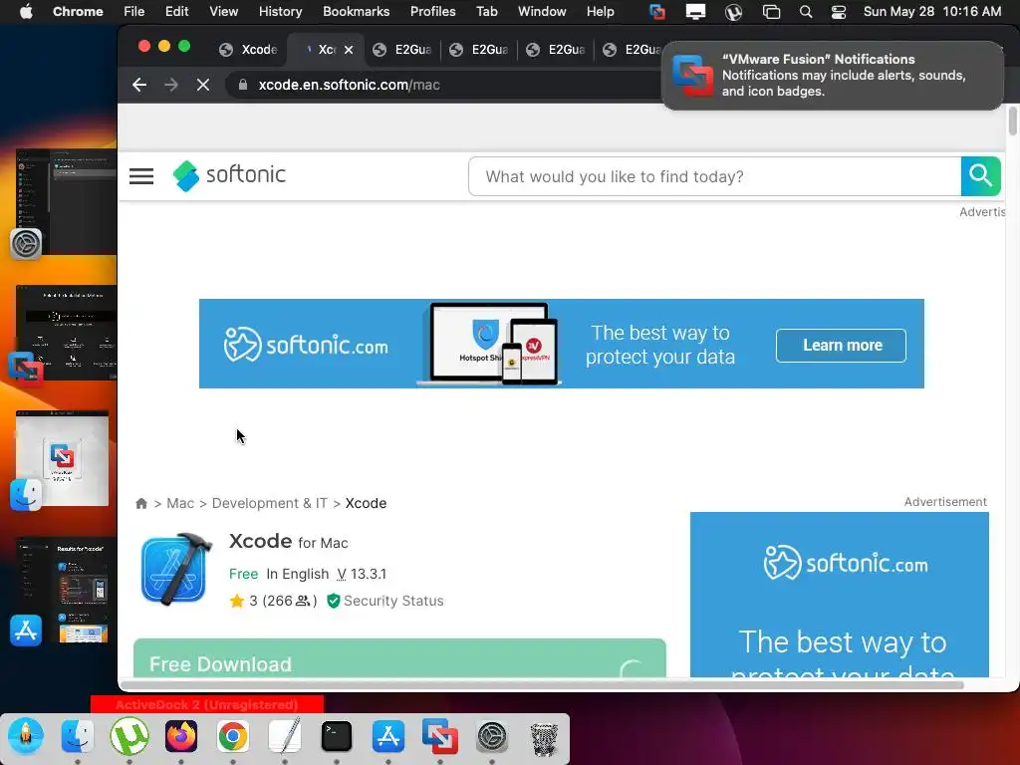Viewport: 1020px width, 765px height.
Task: Open the Development & IT breadcrumb link
Action: pos(269,503)
